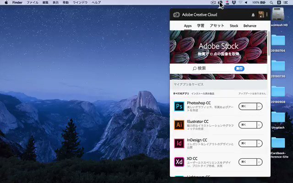Open the ファイル menu
Image resolution: width=293 pixels, height=183 pixels.
[x=33, y=2]
